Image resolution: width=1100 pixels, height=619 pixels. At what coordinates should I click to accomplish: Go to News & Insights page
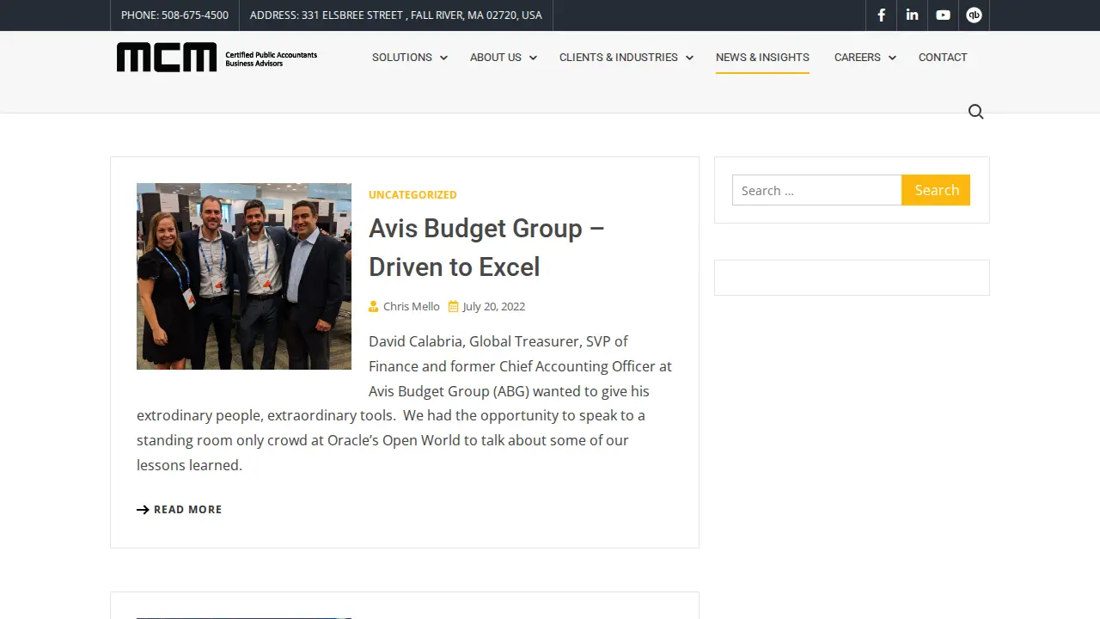(x=762, y=58)
